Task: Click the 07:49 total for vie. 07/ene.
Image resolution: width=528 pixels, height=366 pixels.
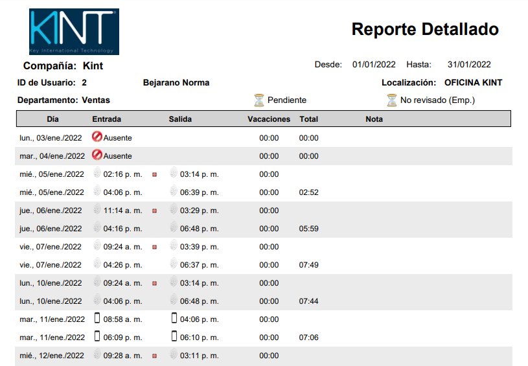Action: tap(308, 265)
